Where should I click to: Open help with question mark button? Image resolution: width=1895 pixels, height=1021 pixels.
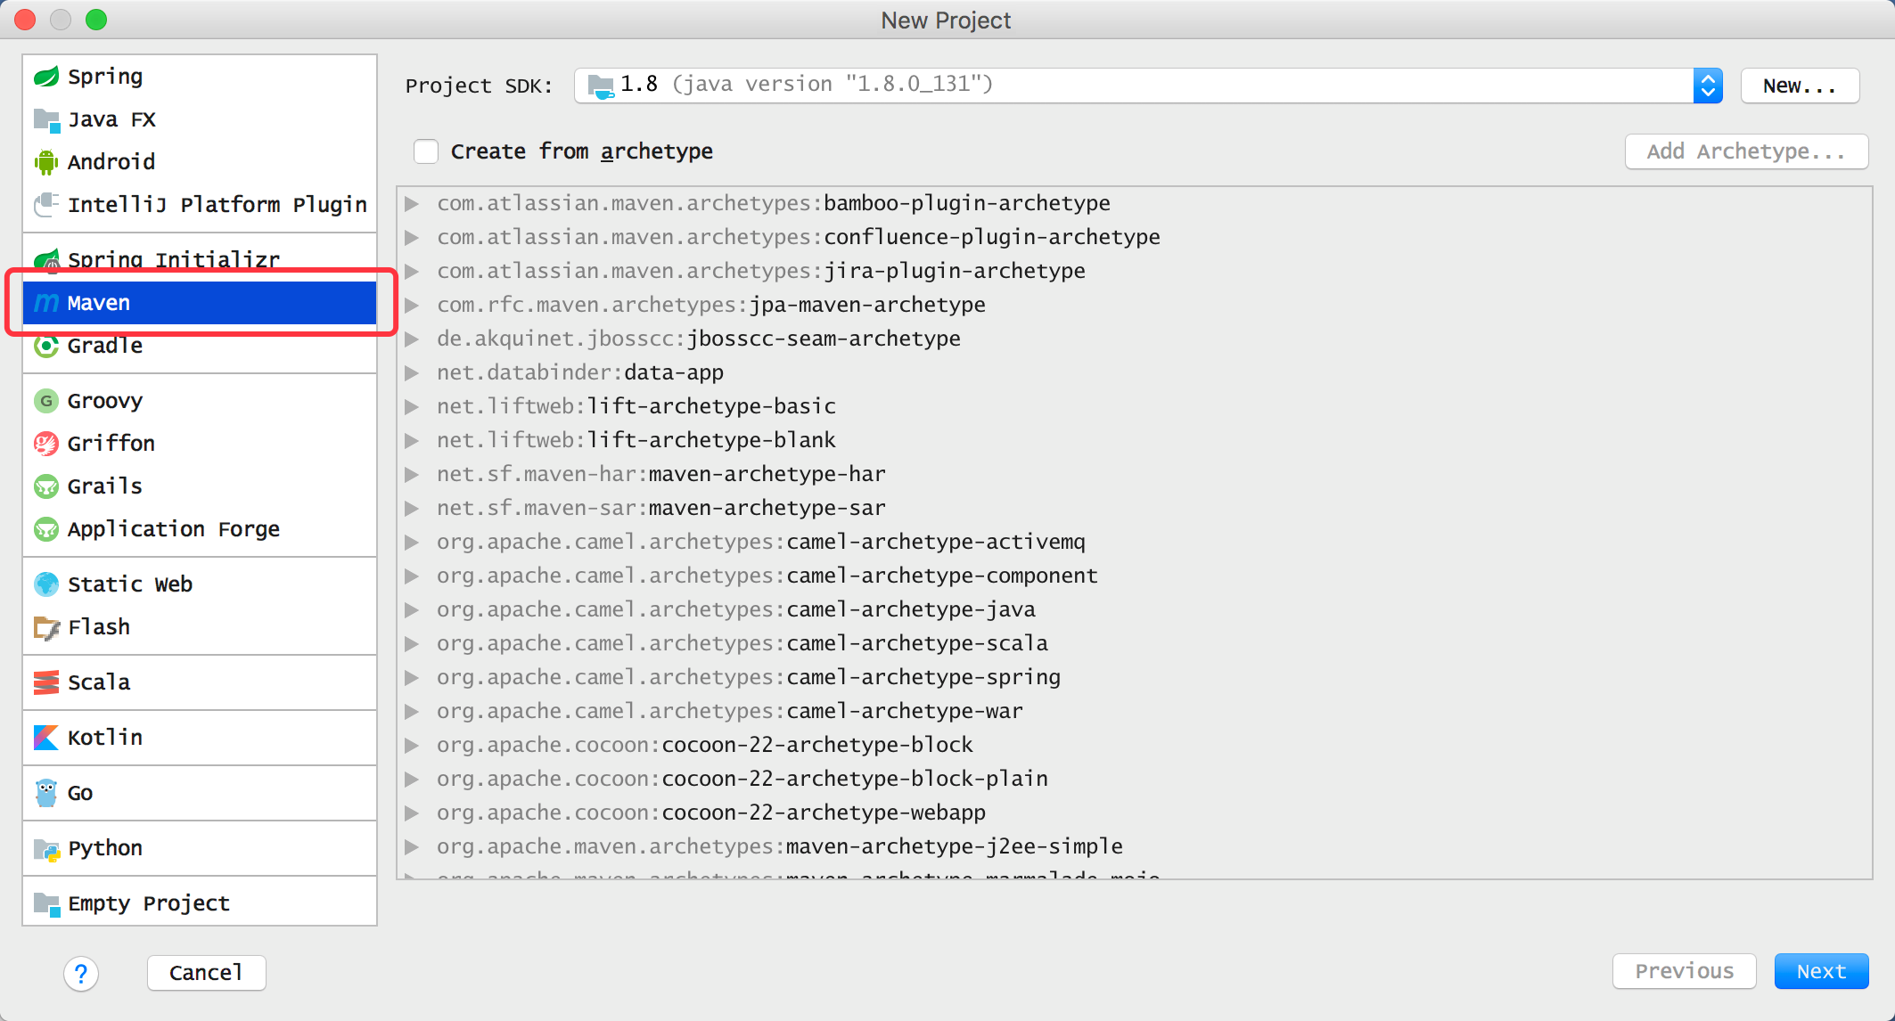81,973
